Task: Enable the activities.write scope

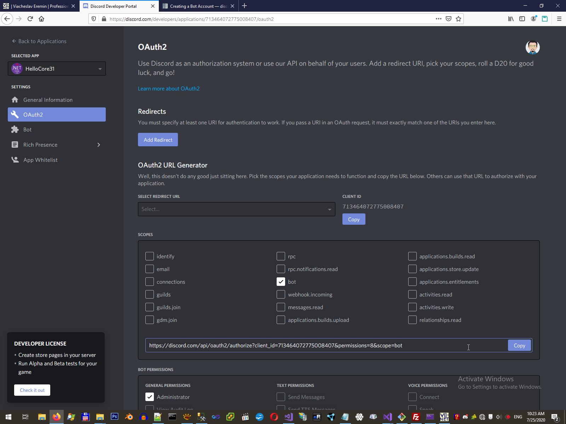Action: pos(412,307)
